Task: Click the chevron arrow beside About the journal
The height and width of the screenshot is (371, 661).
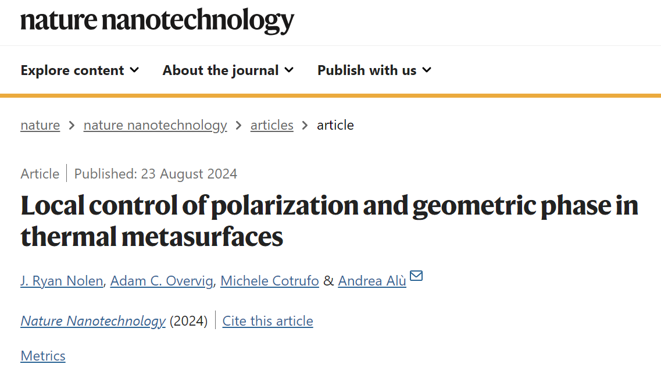Action: 289,70
